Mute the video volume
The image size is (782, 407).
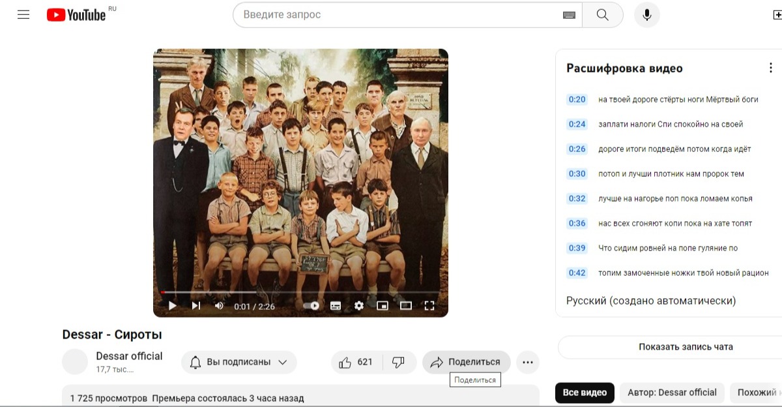[x=219, y=305]
